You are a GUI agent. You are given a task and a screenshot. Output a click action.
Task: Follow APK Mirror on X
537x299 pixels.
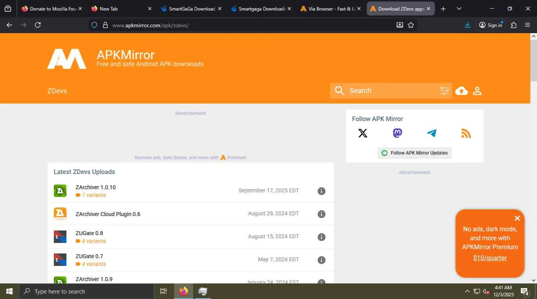[x=363, y=133]
